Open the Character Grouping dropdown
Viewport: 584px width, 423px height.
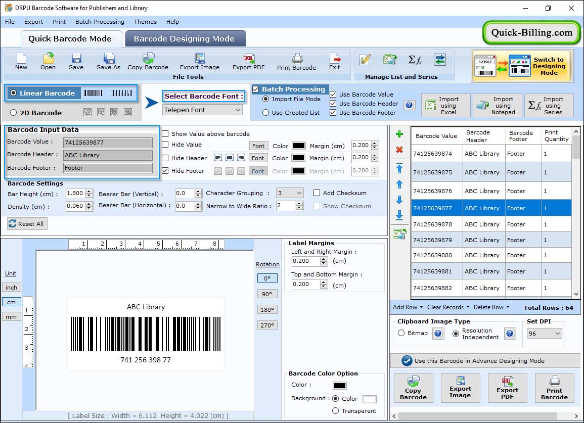pos(290,193)
